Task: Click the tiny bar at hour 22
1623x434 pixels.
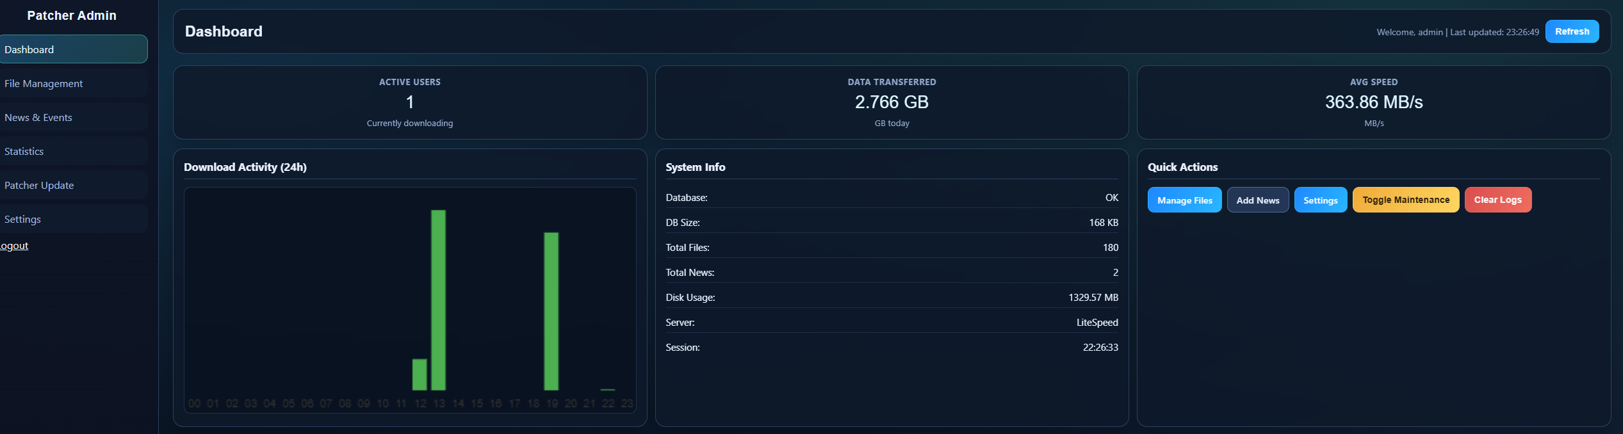Action: [x=608, y=389]
